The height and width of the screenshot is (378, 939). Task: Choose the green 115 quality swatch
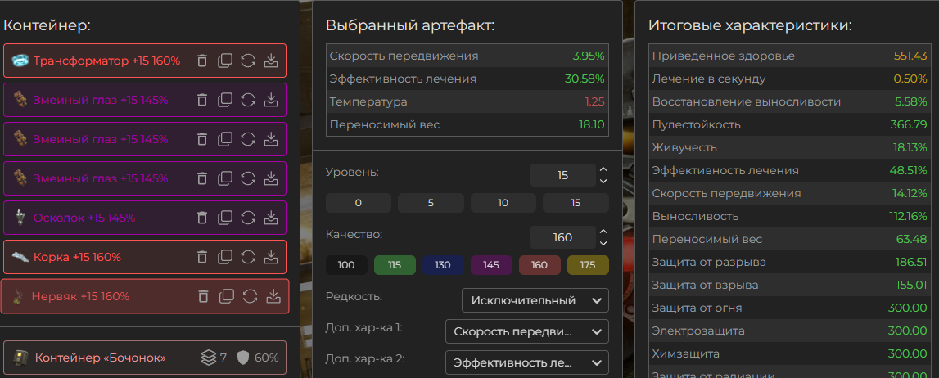[395, 265]
